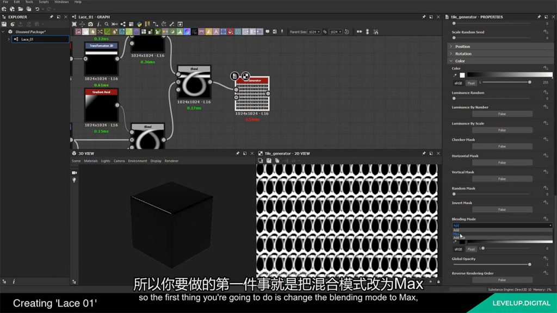557x313 pixels.
Task: Open the Blending Mode dropdown
Action: (x=502, y=226)
